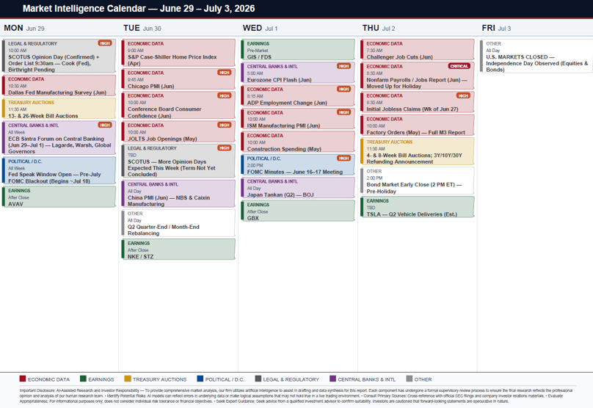593x408 pixels.
Task: Open the GIS / FDS earnings card
Action: [298, 50]
